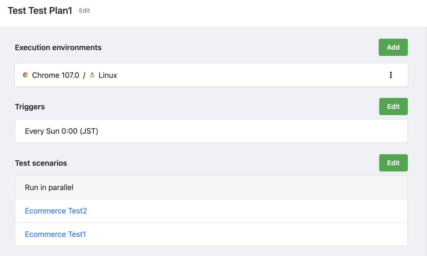Click Edit next to Triggers
Image resolution: width=427 pixels, height=256 pixels.
[393, 106]
